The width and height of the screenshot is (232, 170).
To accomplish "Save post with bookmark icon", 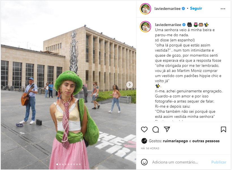I will click(224, 129).
